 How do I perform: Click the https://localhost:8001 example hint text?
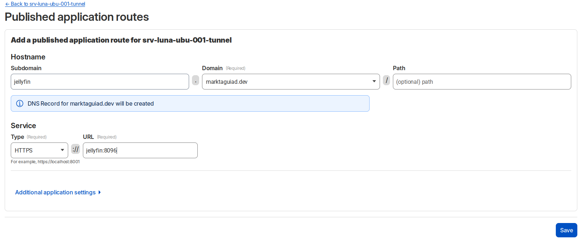(x=45, y=162)
